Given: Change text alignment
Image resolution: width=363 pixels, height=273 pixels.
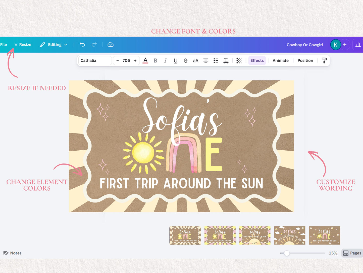Looking at the screenshot, I should click(x=206, y=61).
